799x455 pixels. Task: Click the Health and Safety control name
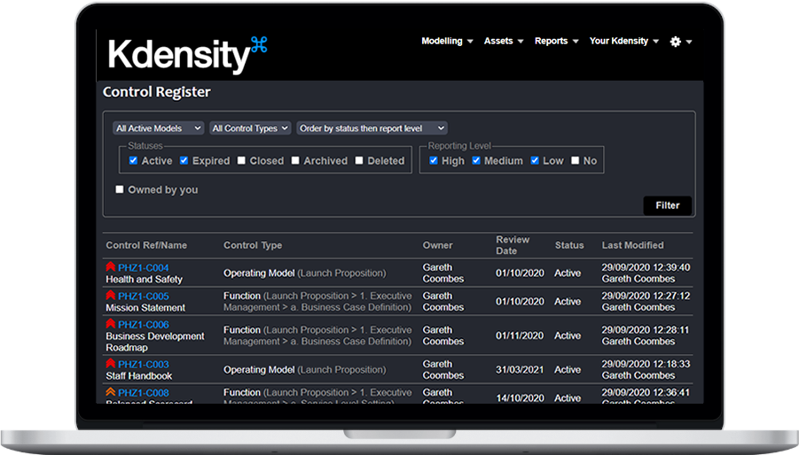(145, 279)
